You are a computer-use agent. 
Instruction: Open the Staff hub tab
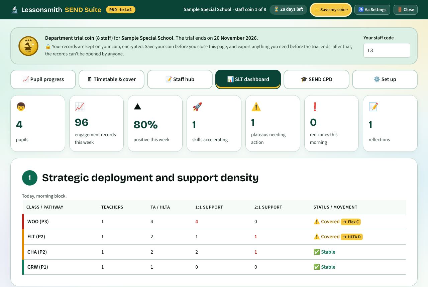180,79
